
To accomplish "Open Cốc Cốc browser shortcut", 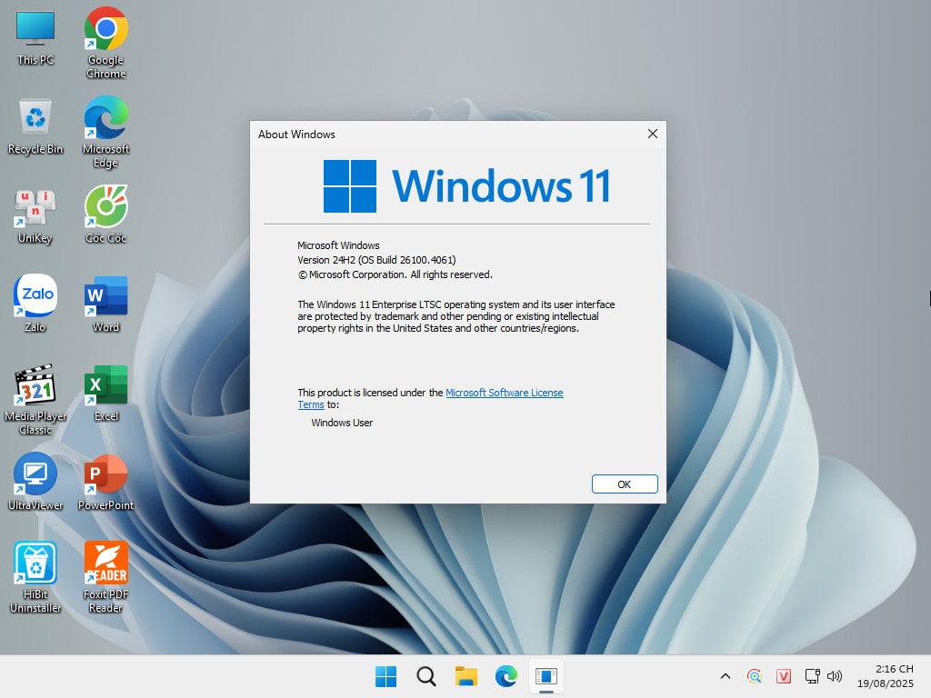I will (105, 214).
